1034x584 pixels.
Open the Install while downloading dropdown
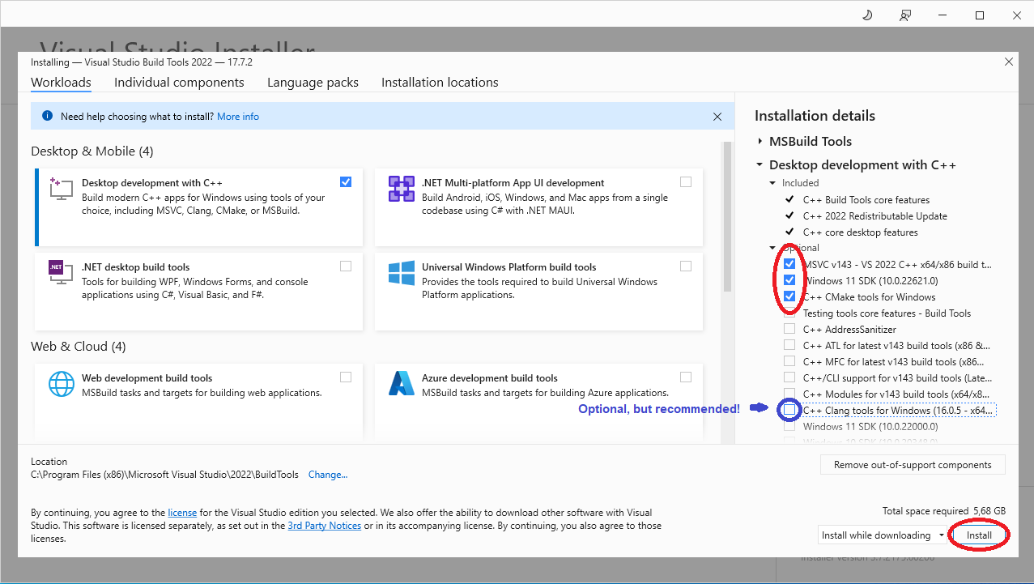click(x=943, y=535)
